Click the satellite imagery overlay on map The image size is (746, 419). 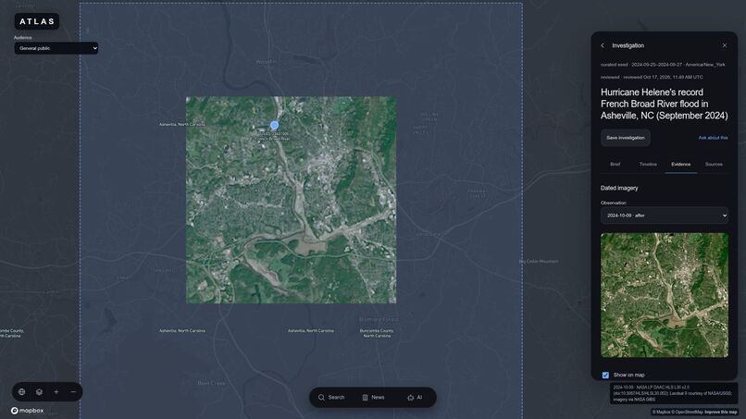click(x=291, y=200)
